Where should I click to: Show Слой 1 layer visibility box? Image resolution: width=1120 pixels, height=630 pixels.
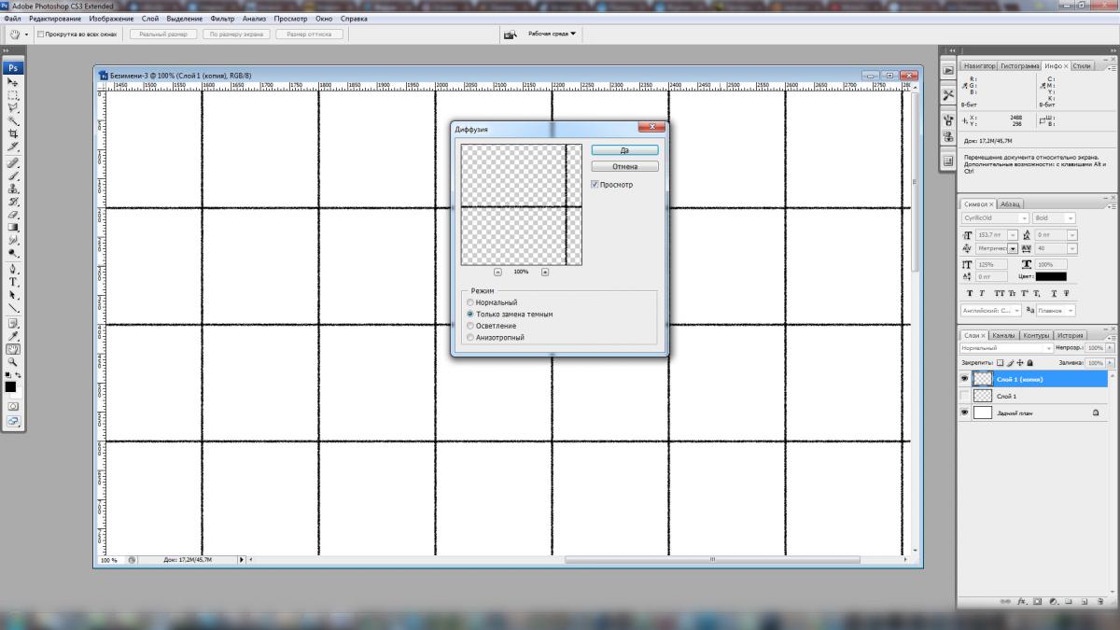pos(964,396)
